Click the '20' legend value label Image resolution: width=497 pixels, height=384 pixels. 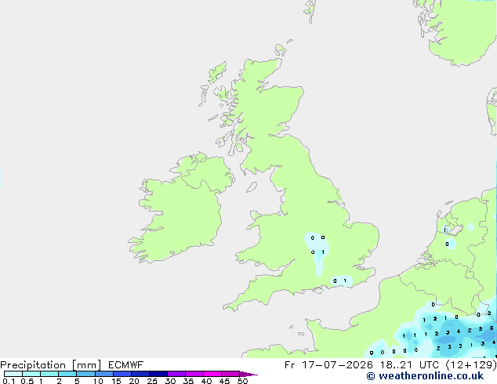click(134, 381)
